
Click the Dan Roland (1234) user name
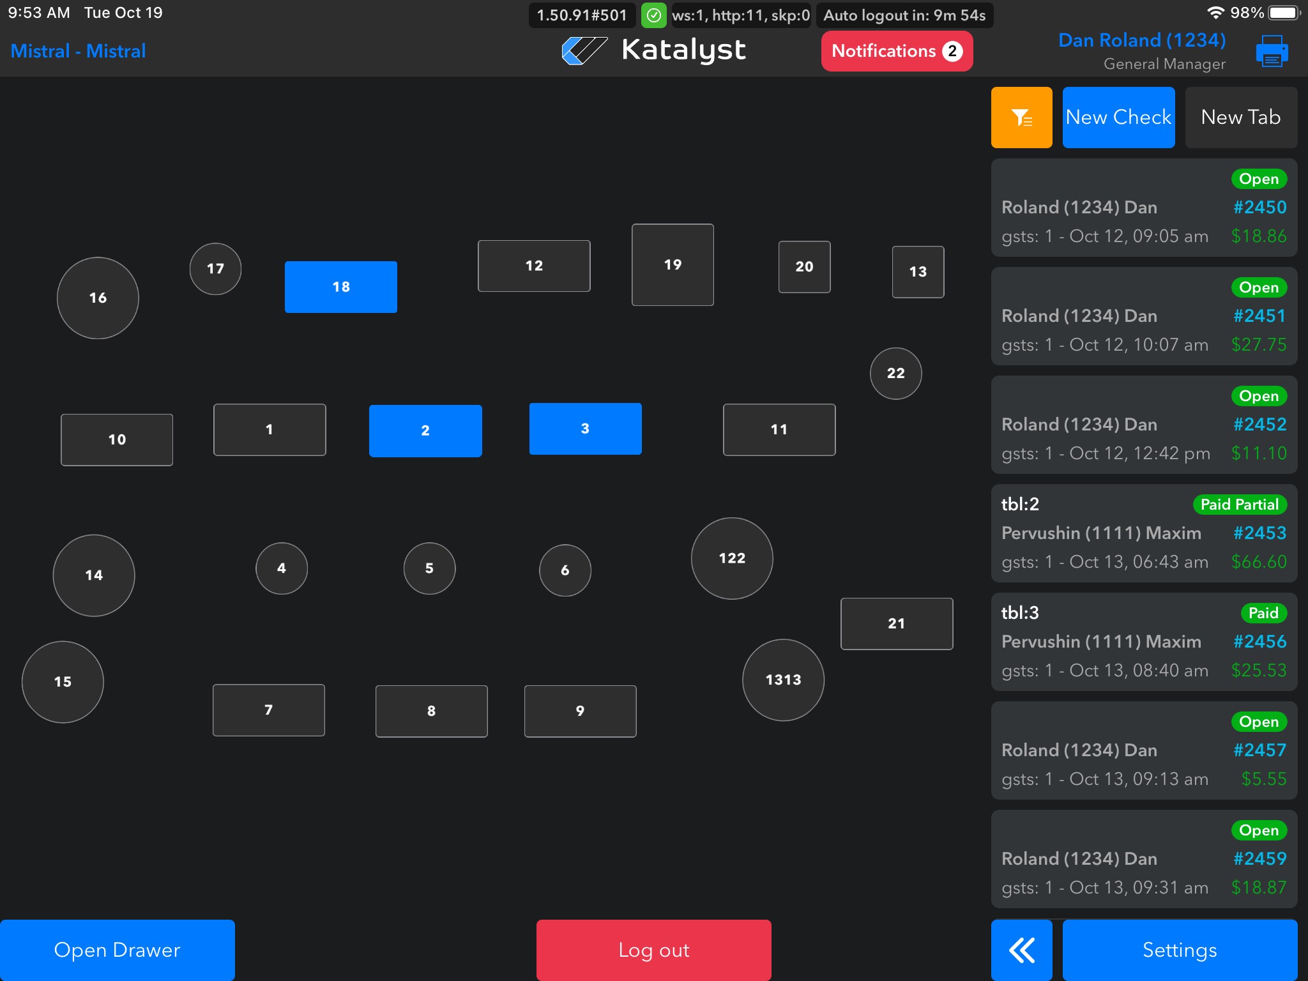(x=1141, y=40)
